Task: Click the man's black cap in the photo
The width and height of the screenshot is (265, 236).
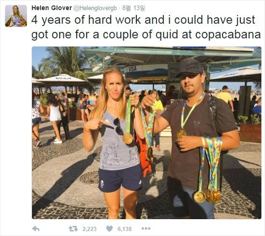Action: [x=190, y=68]
